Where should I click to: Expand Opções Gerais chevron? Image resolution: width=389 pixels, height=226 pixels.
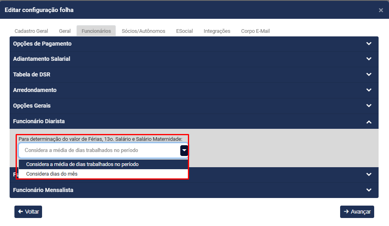point(369,106)
